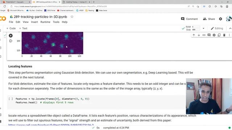Open the cell.com biophysj paper link
Viewport: 232px width, 130px height.
(51, 125)
